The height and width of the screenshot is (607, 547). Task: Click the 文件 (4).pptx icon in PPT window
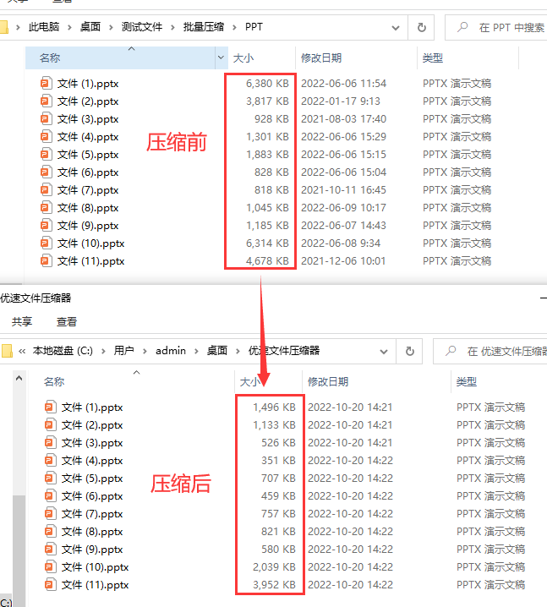(x=46, y=137)
